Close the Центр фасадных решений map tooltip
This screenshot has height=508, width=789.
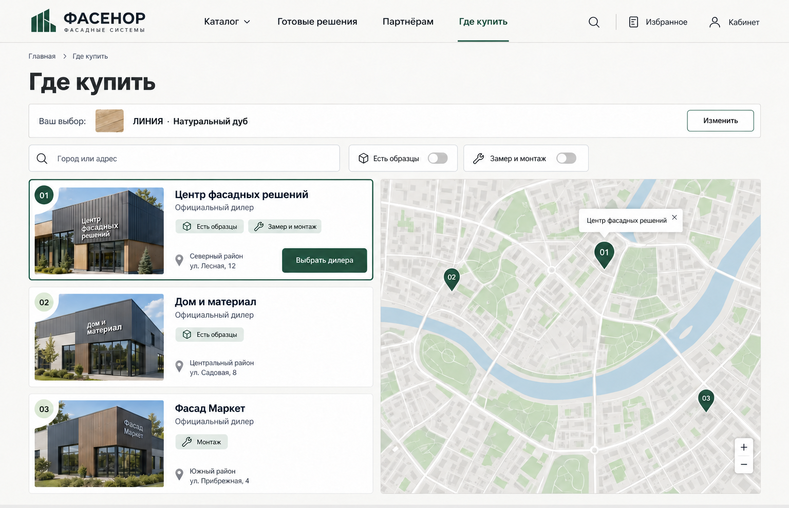click(674, 218)
